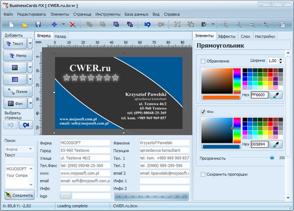Open dropdown next to plus icon

pos(64,24)
